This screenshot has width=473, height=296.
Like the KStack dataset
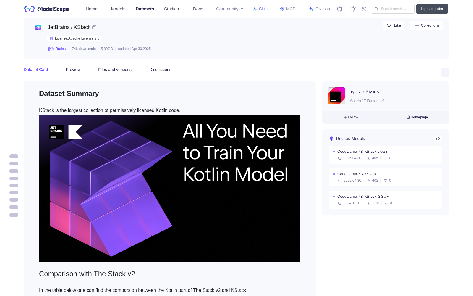click(x=394, y=25)
